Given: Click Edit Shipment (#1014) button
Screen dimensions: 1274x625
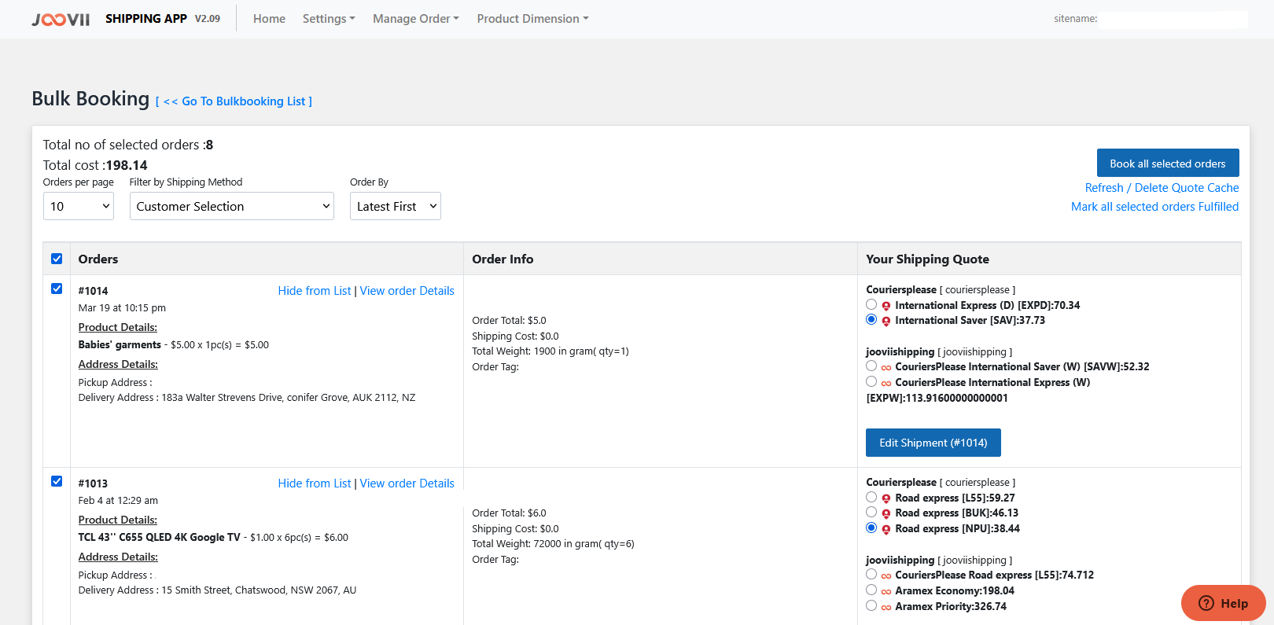Looking at the screenshot, I should [933, 443].
